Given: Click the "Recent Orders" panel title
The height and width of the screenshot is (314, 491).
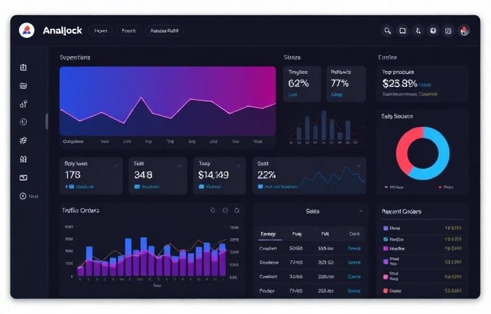Looking at the screenshot, I should point(401,212).
